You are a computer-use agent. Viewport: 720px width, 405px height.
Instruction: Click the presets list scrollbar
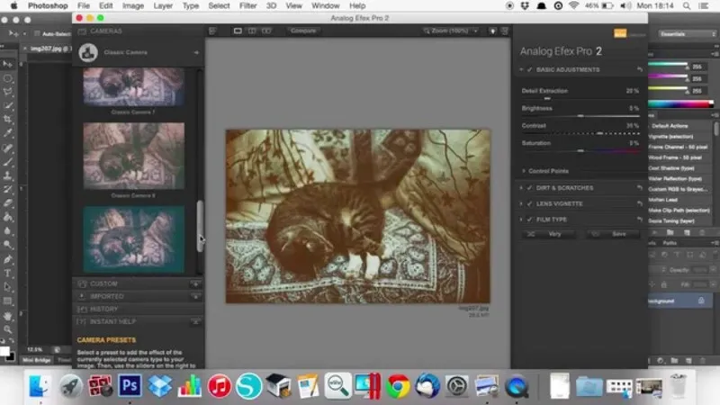click(200, 226)
